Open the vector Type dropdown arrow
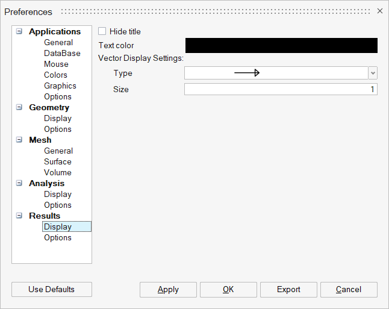 pyautogui.click(x=373, y=73)
